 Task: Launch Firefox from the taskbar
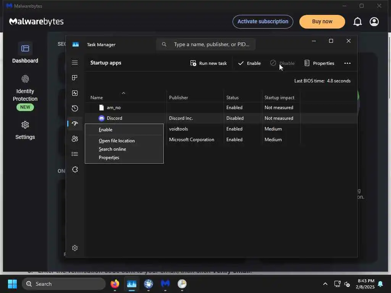click(x=115, y=283)
